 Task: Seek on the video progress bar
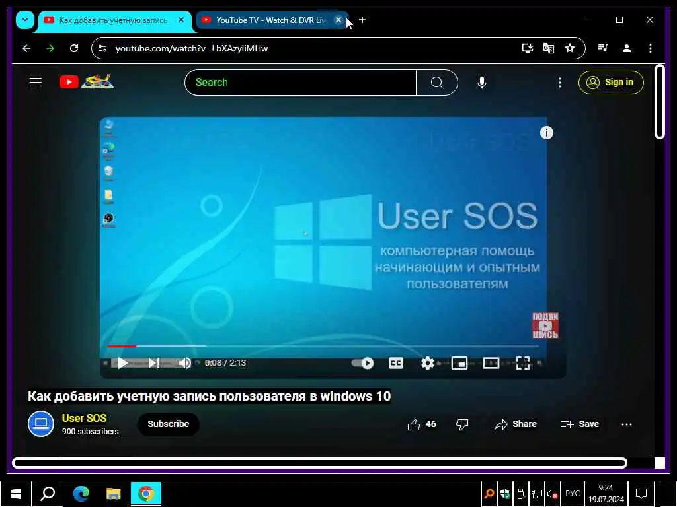323,346
